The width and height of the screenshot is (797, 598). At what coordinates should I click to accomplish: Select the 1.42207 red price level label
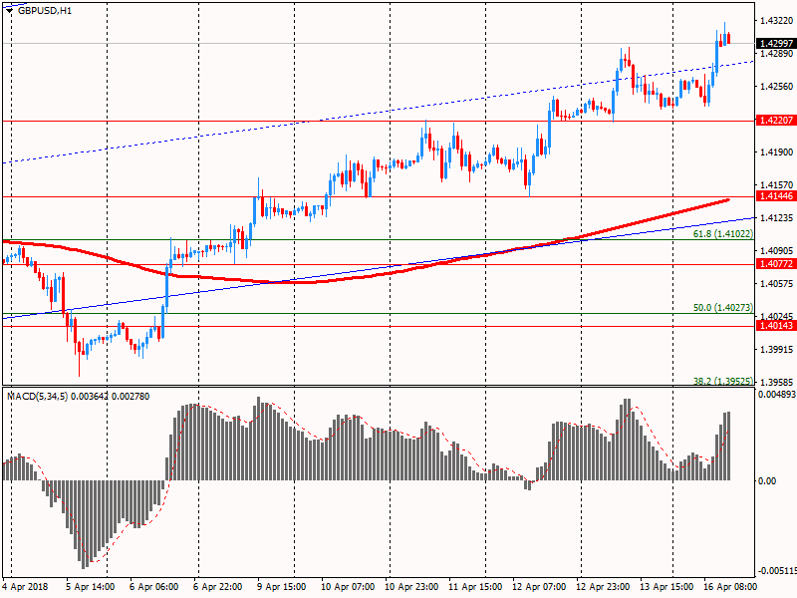tap(776, 121)
